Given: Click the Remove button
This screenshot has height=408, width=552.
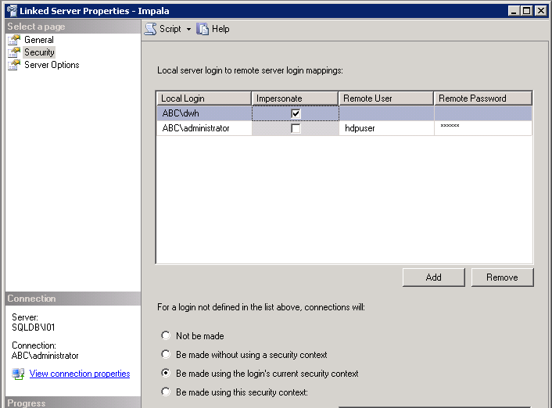Looking at the screenshot, I should tap(502, 277).
